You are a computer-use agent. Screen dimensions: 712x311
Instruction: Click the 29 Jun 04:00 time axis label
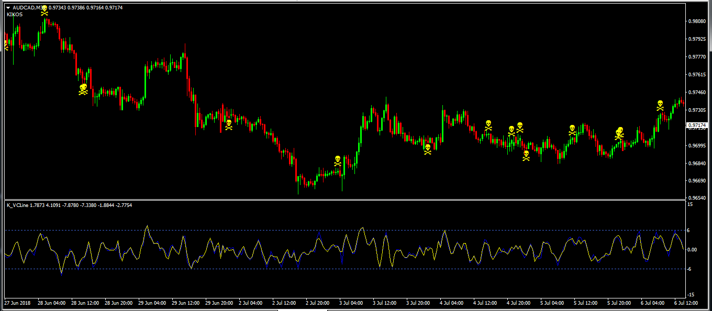152,303
